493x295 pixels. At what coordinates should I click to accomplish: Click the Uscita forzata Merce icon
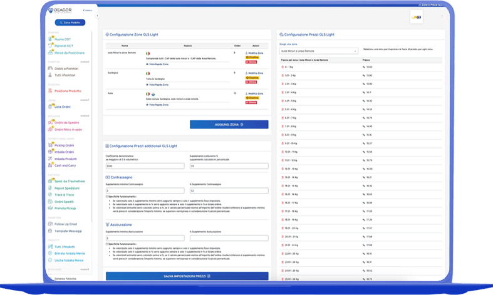coord(50,260)
